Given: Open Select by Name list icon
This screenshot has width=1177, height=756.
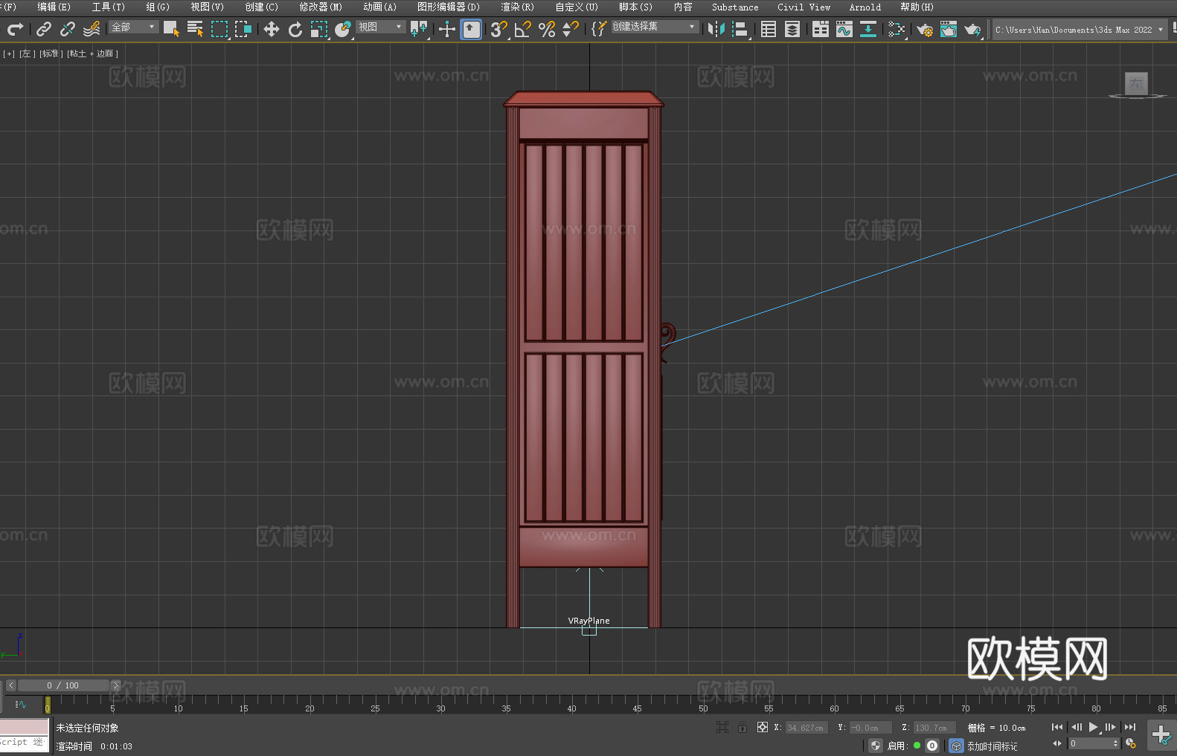Looking at the screenshot, I should (195, 29).
